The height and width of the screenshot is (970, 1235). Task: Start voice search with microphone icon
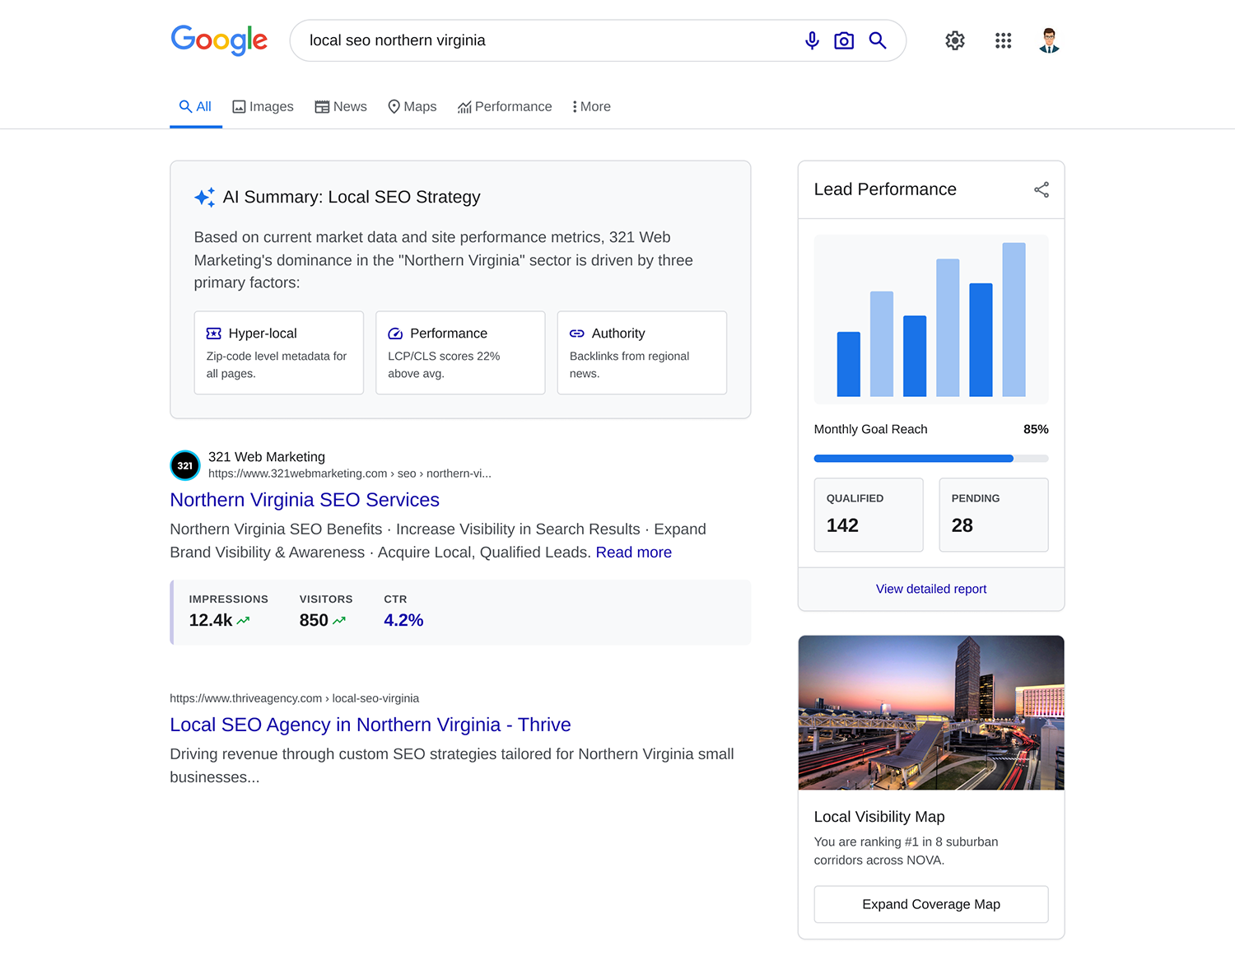click(x=812, y=40)
